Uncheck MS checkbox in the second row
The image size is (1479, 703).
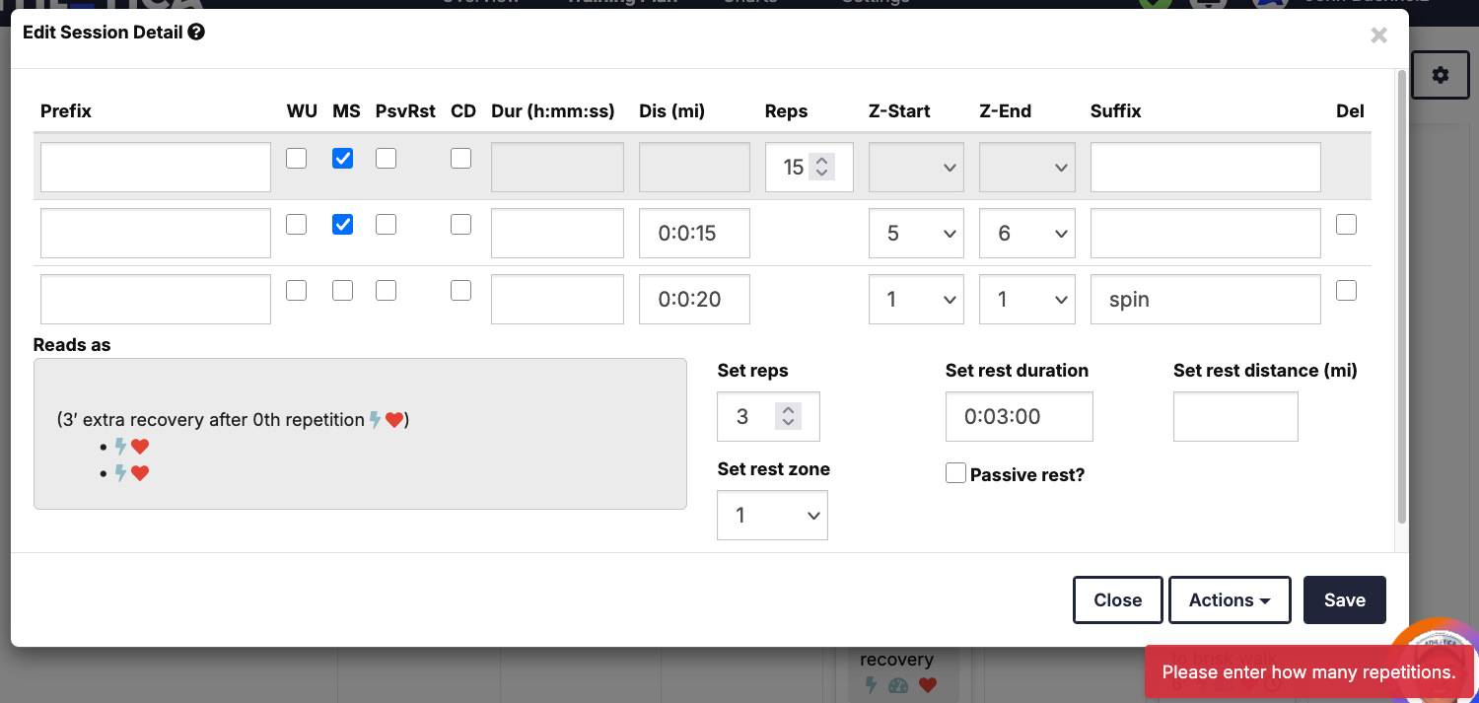coord(342,225)
